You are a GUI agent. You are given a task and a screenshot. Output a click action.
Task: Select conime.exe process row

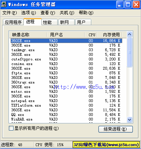66,64
